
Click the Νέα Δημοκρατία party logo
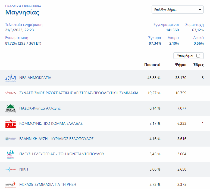click(11, 78)
